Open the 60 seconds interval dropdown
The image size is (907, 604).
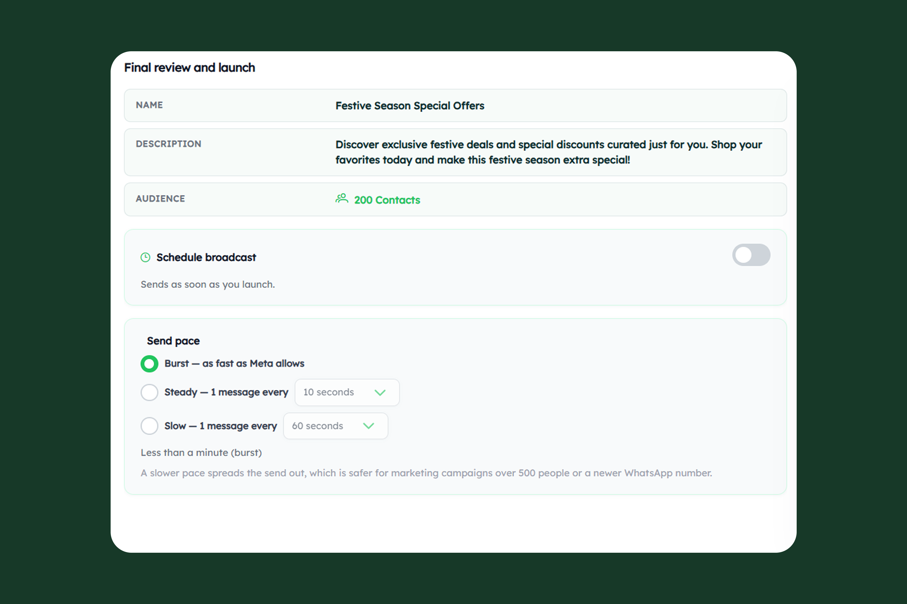[x=335, y=426]
